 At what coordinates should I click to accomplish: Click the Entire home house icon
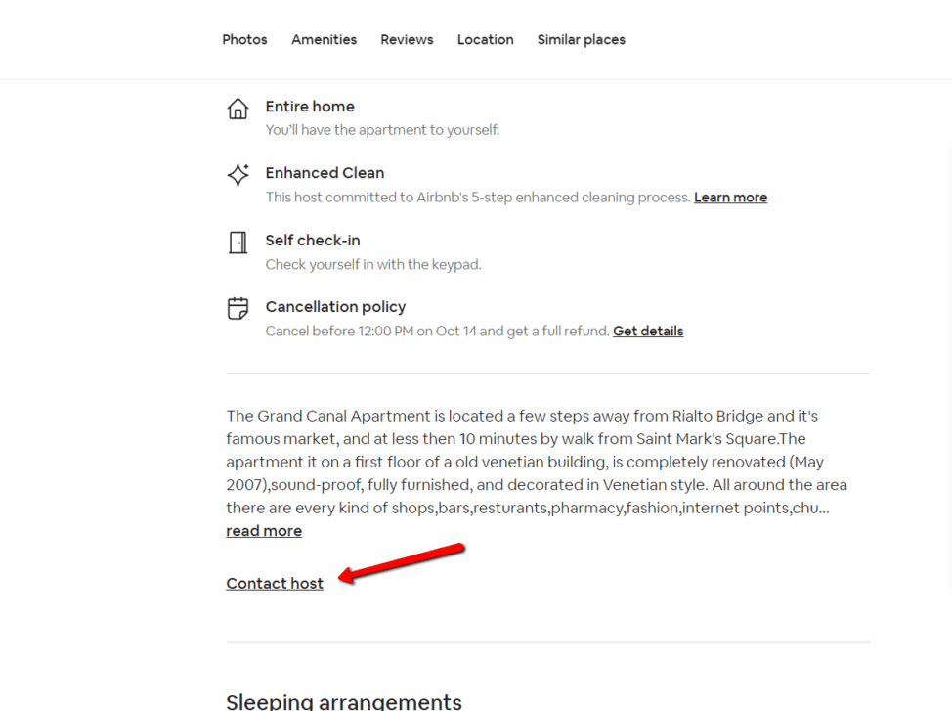coord(238,108)
